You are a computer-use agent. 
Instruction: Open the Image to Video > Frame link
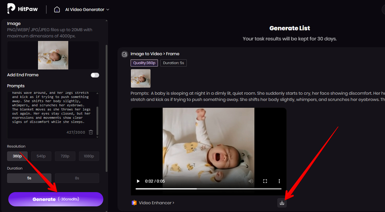(155, 54)
